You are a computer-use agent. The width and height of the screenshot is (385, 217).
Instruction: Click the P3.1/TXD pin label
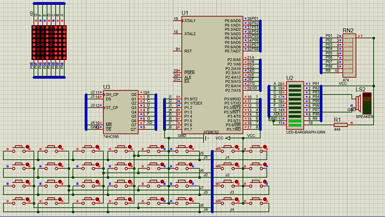click(233, 103)
